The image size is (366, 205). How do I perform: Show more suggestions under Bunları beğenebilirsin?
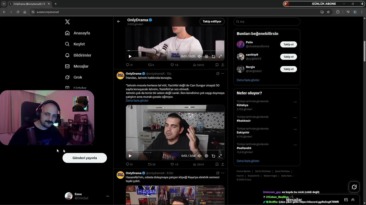248,80
